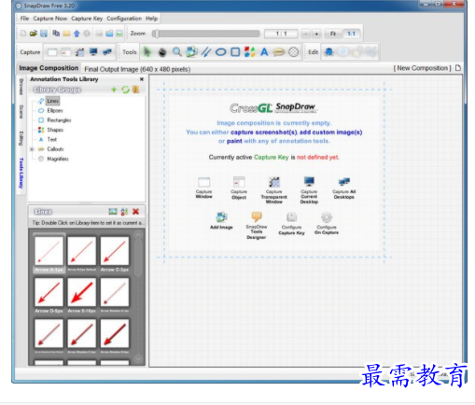
Task: Open the File menu
Action: (24, 19)
